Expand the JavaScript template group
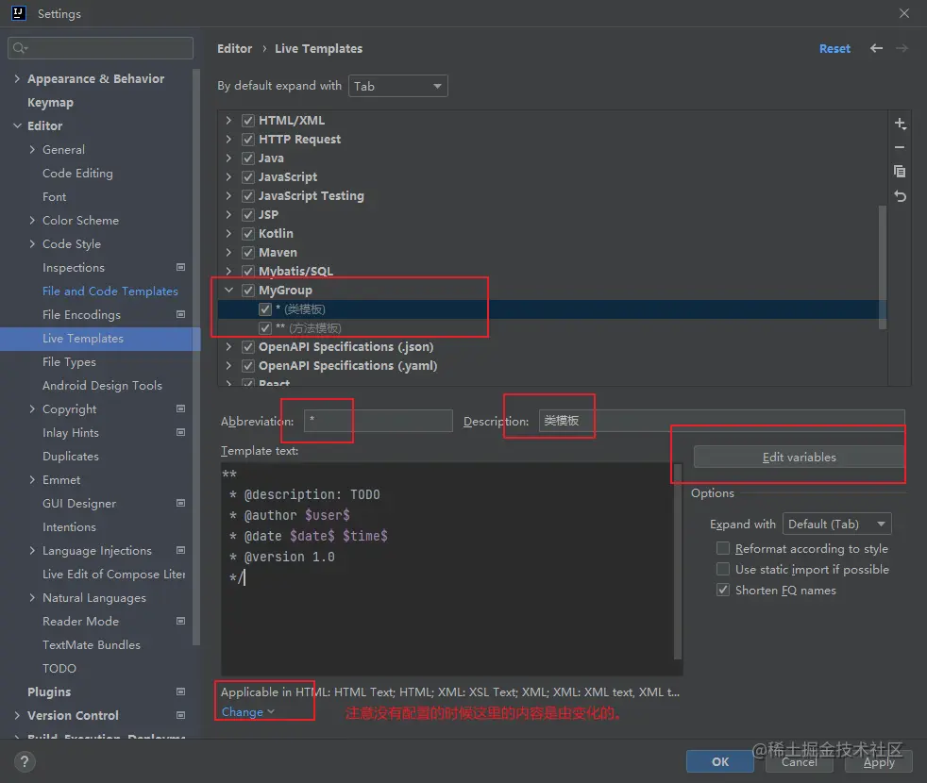927x783 pixels. 228,177
